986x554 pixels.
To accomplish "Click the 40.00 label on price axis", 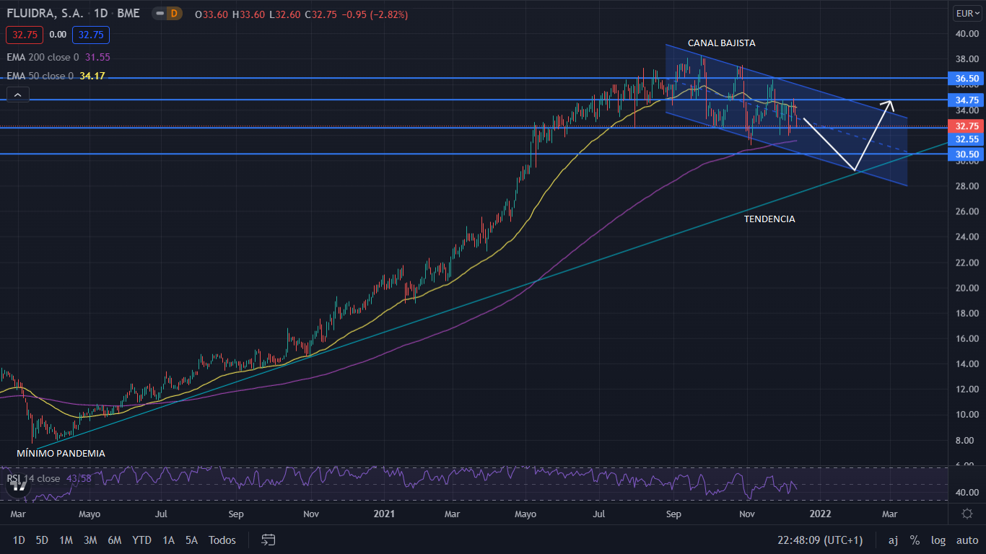I will 967,34.
